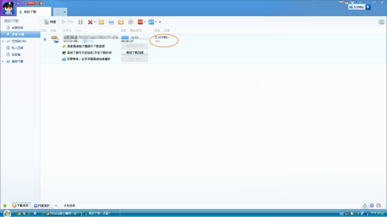Click the 剩余时间 column header
This screenshot has height=217, width=387.
136,31
